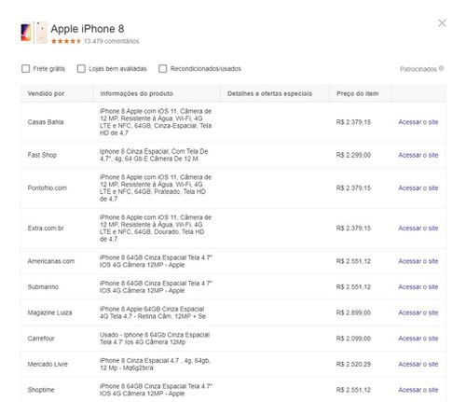Click the R$ 2.899,00 Magazine Luiza price
Screen dimensions: 466x402
point(353,312)
